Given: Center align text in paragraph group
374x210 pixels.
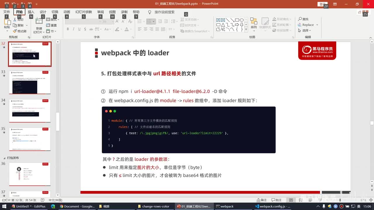Looking at the screenshot, I should [x=145, y=29].
